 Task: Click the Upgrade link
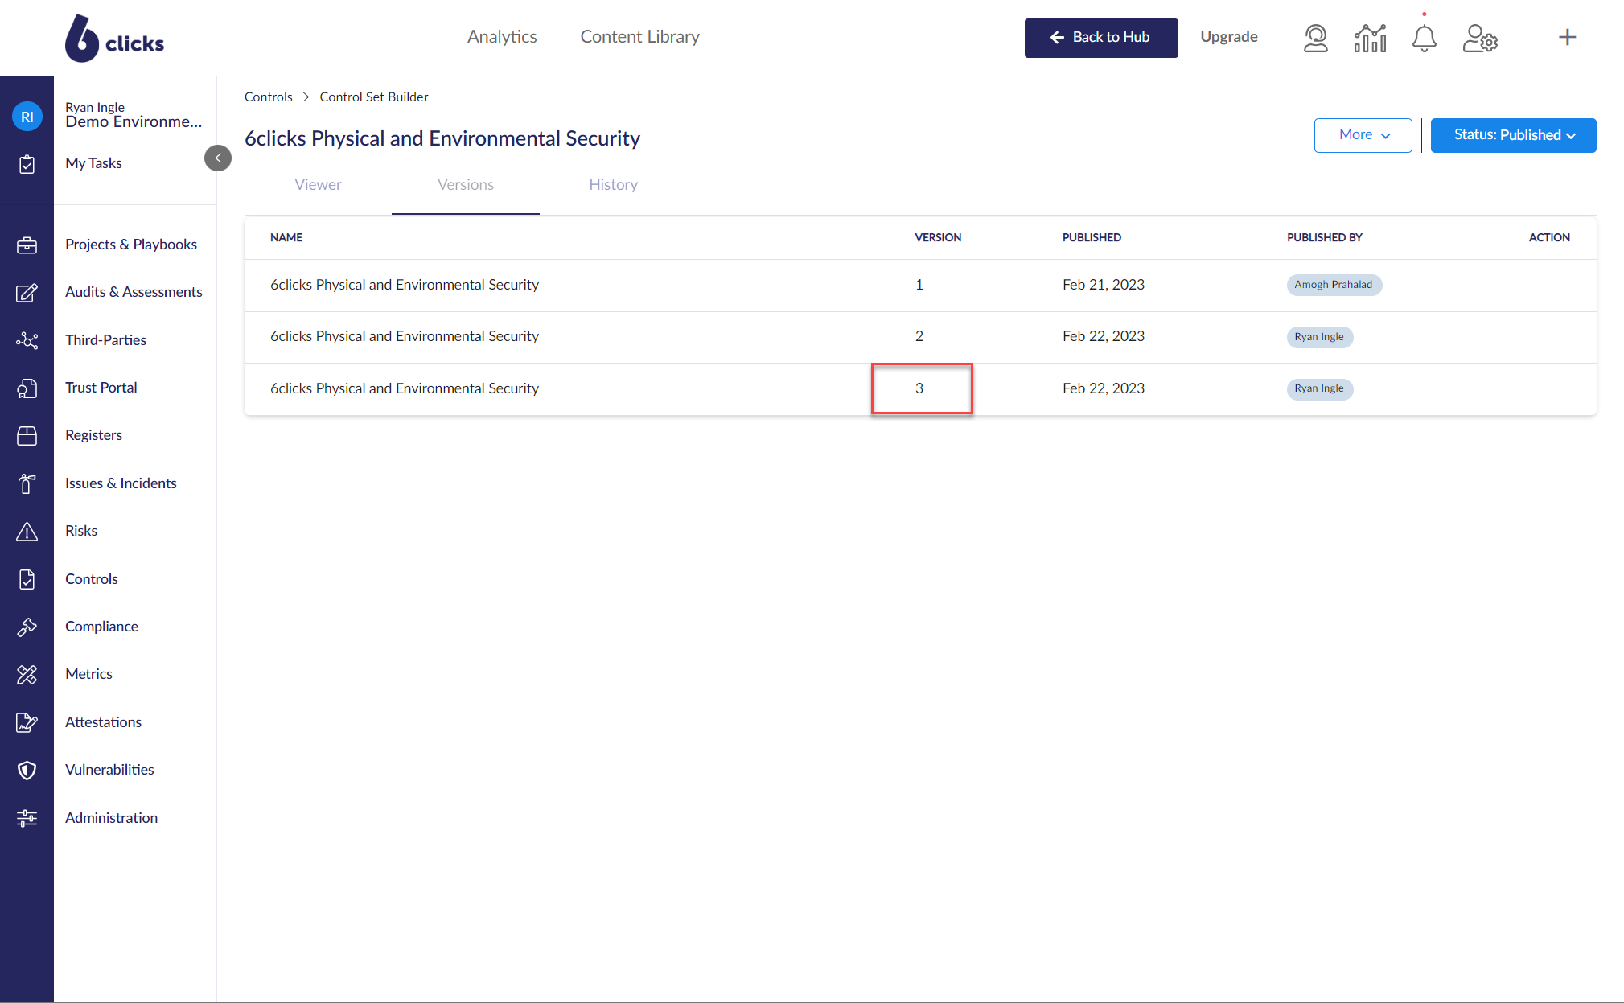click(1228, 37)
